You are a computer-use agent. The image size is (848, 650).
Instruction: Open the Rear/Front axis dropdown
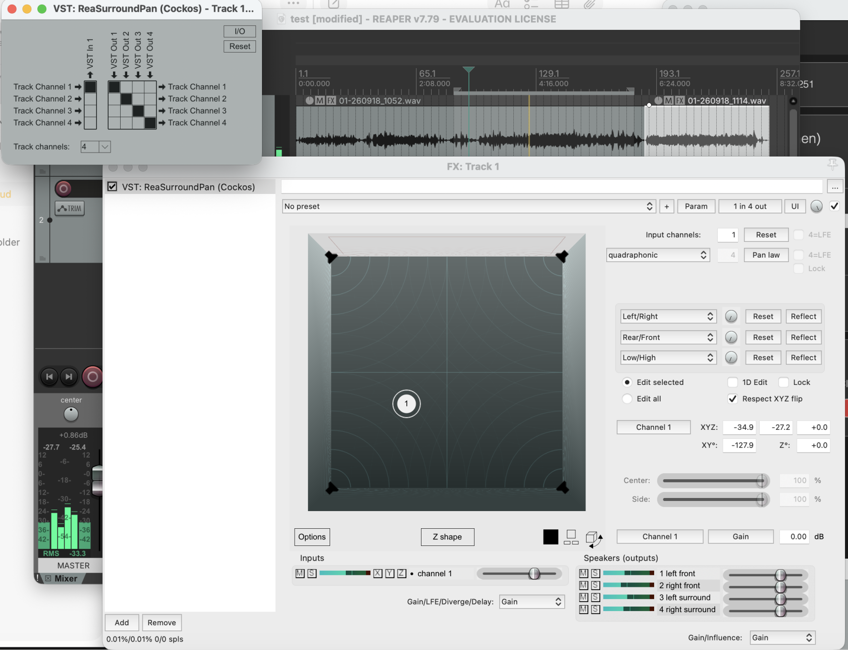tap(668, 337)
